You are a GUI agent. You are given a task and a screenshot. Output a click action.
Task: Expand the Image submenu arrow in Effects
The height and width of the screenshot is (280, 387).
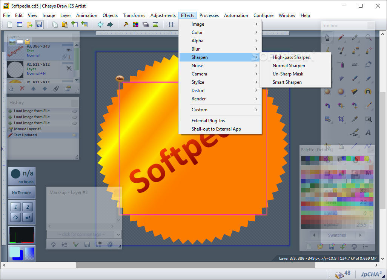[x=256, y=24]
